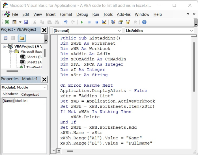
Task: Open the Object Browser icon
Action: [x=128, y=22]
